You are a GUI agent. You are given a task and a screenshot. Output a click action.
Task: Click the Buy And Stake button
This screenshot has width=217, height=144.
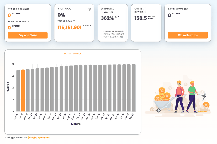point(28,35)
